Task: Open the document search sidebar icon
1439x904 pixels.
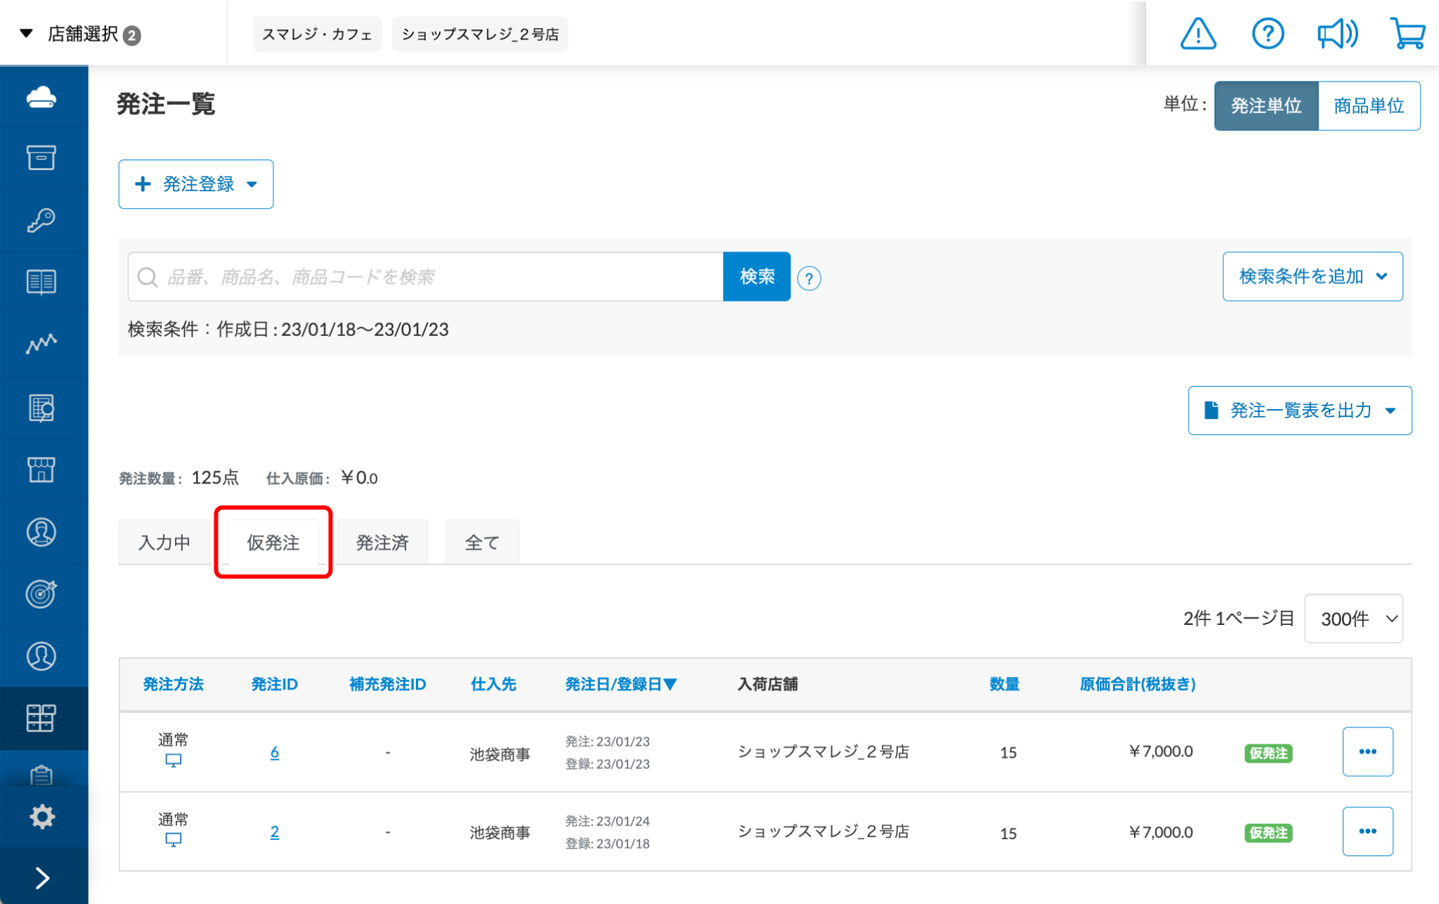Action: [42, 408]
